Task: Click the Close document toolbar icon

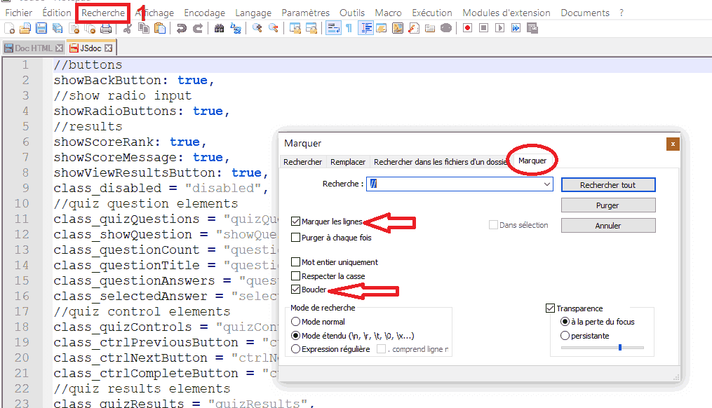Action: (x=74, y=29)
